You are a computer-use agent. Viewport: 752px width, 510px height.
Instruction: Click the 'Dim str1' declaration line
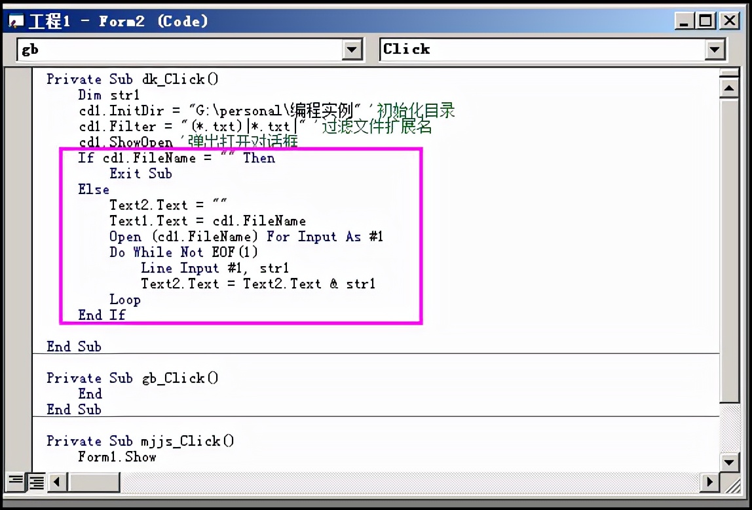coord(109,95)
